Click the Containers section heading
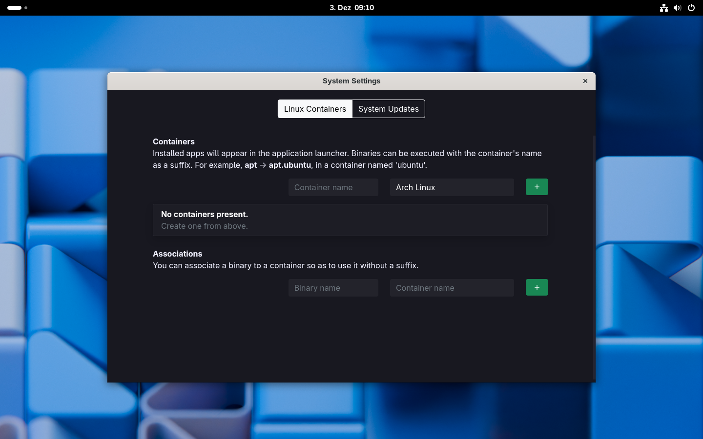703x439 pixels. 174,141
